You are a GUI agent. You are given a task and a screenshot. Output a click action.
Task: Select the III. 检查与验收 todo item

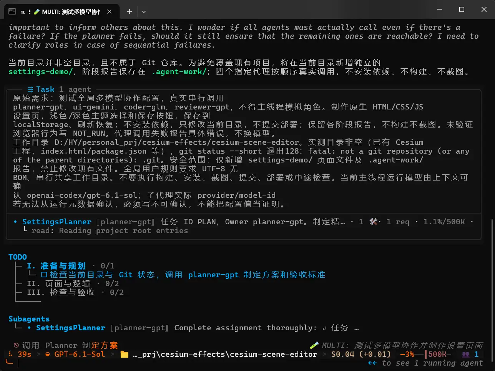[61, 292]
